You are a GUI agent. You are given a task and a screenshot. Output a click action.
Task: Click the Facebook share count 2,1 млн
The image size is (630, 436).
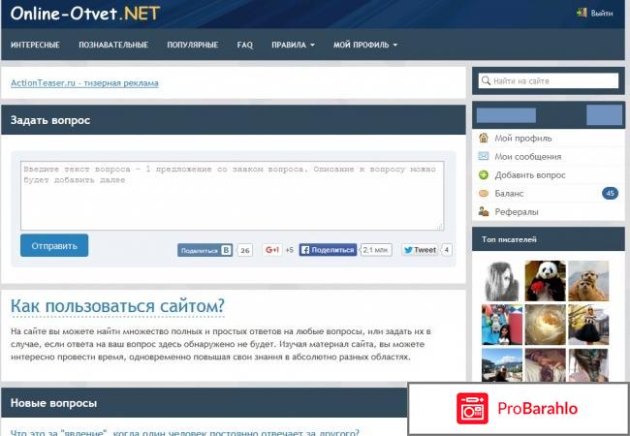tap(376, 250)
